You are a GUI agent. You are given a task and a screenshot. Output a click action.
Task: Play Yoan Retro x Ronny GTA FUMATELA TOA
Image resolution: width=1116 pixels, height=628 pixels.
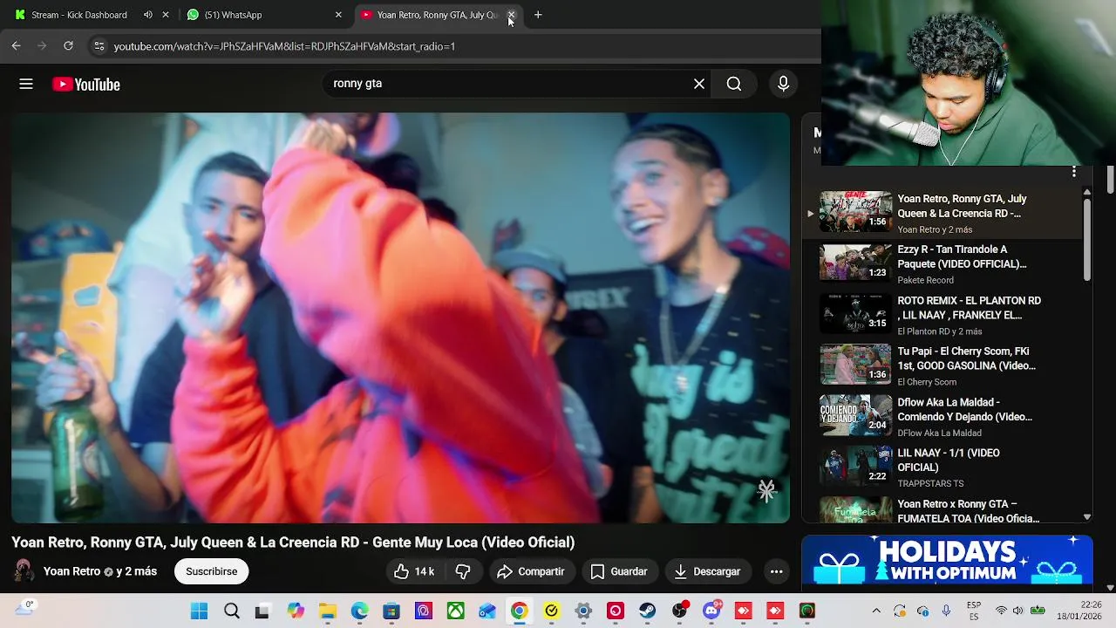point(942,510)
